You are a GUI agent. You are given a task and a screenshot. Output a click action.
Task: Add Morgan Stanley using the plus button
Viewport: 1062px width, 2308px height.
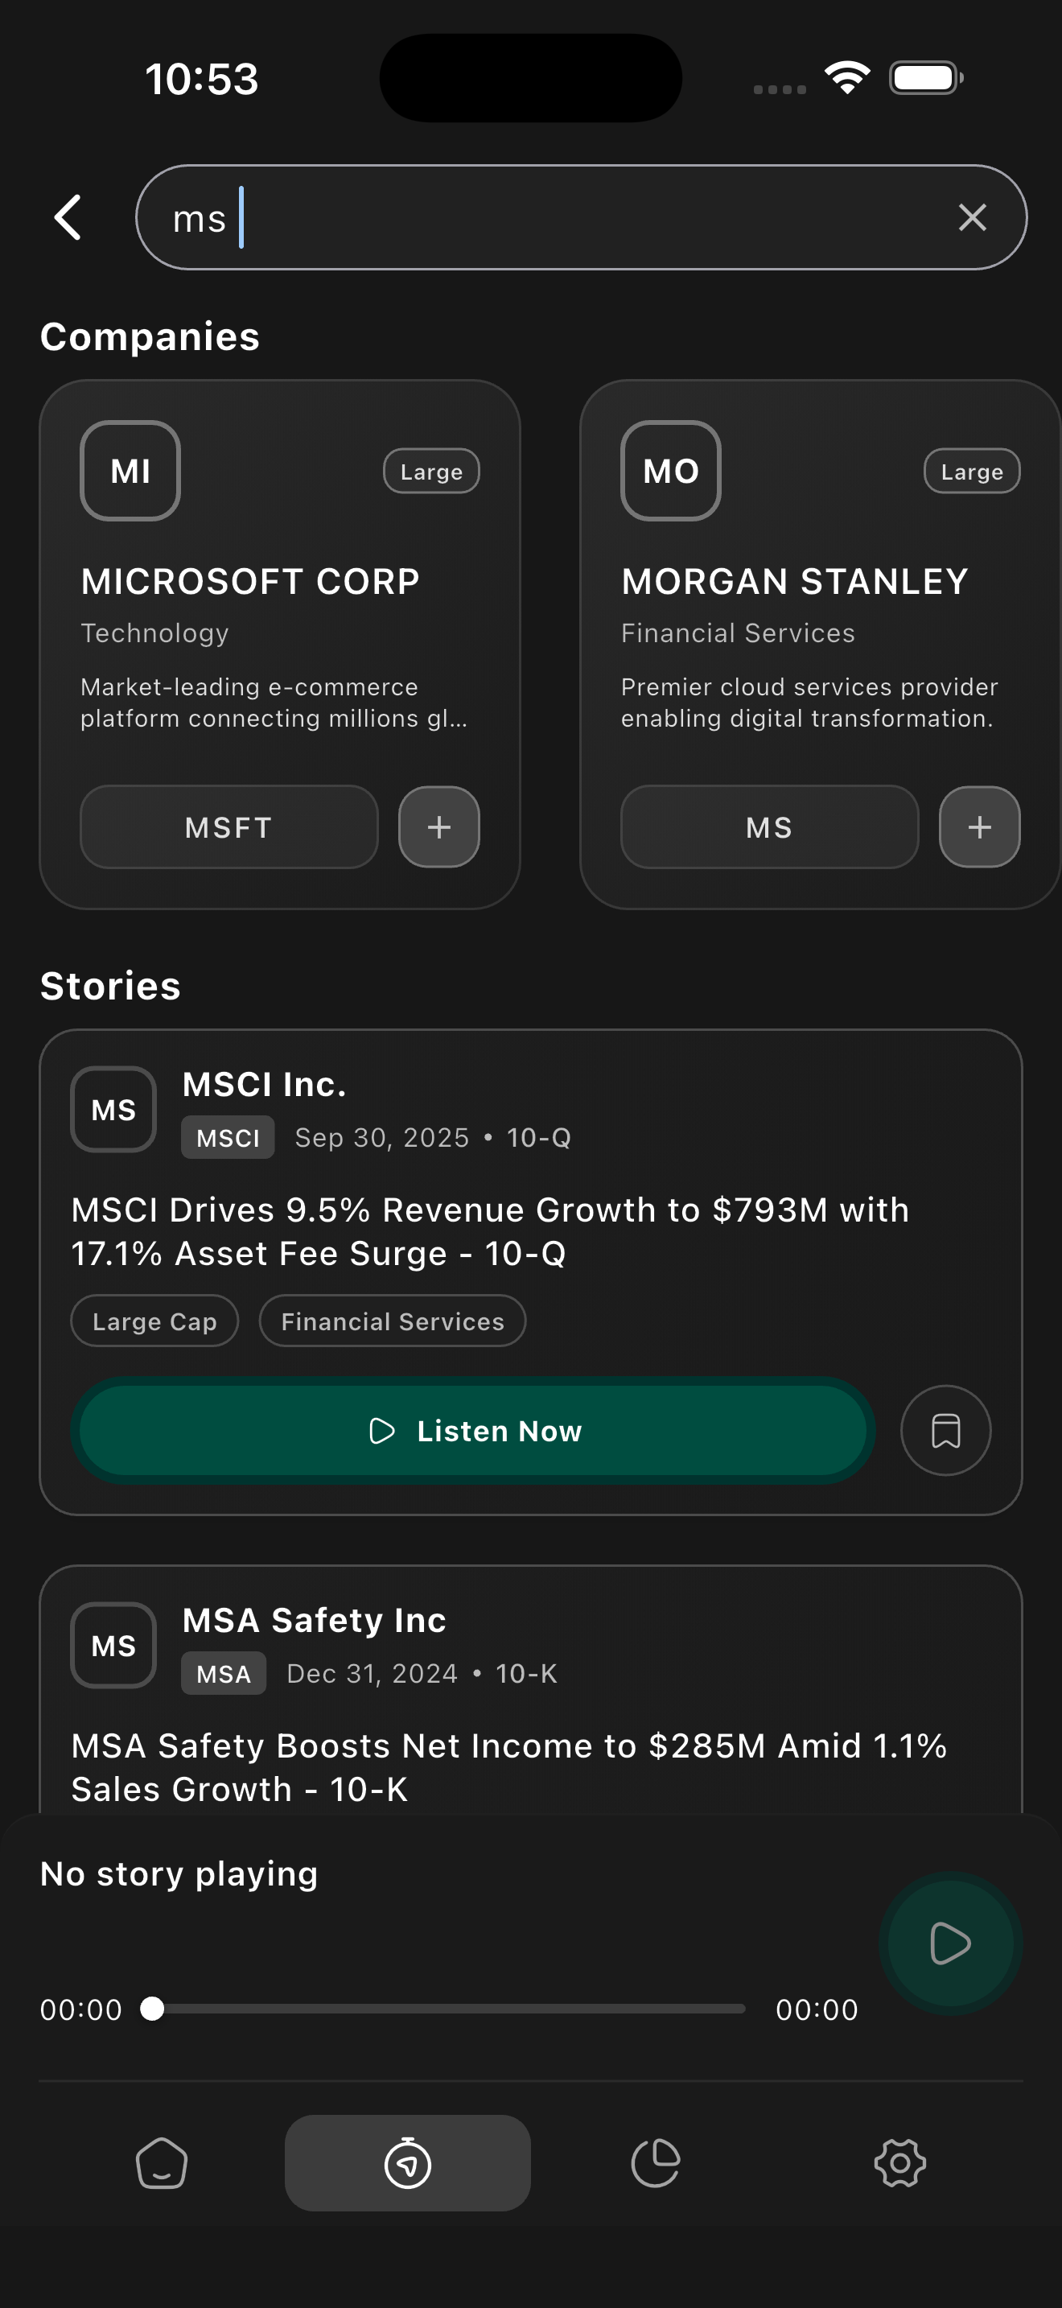tap(978, 827)
